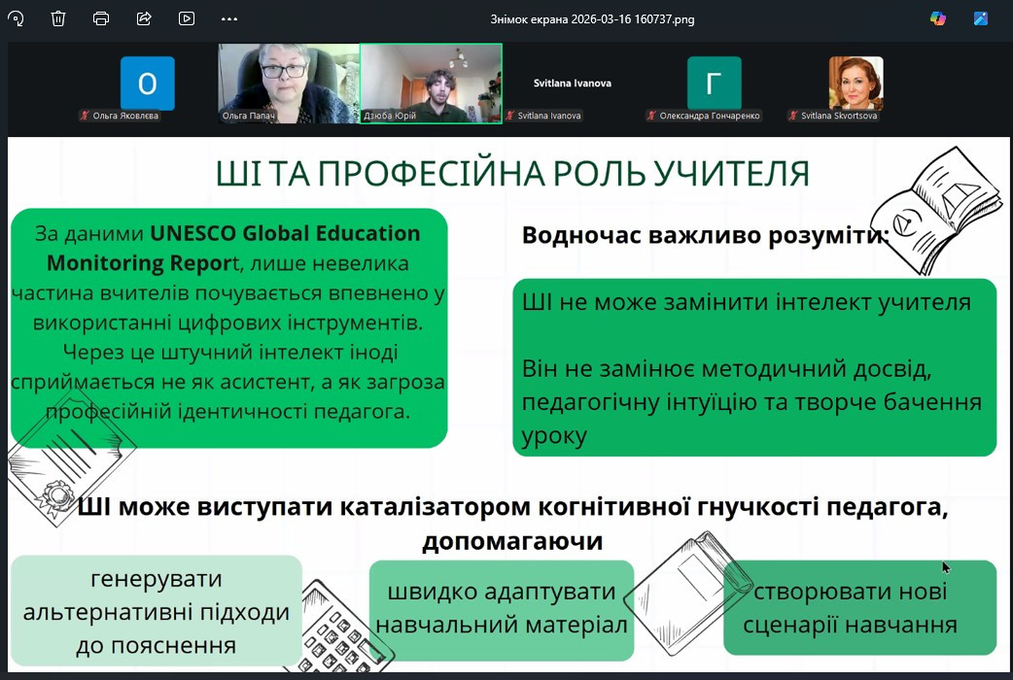Screen dimensions: 1013x680
Task: Select Дзюба Юрій active speaker video
Action: tap(431, 83)
